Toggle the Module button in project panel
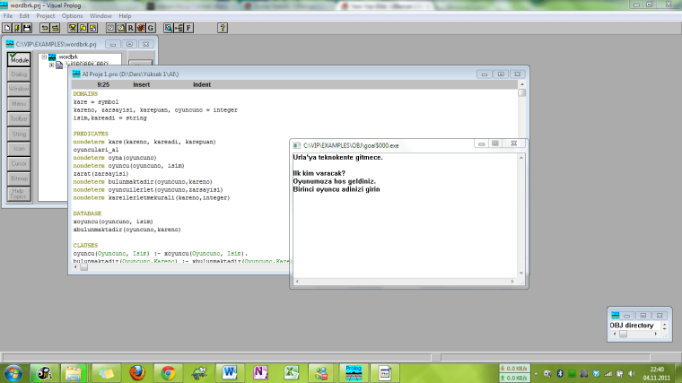 [19, 59]
